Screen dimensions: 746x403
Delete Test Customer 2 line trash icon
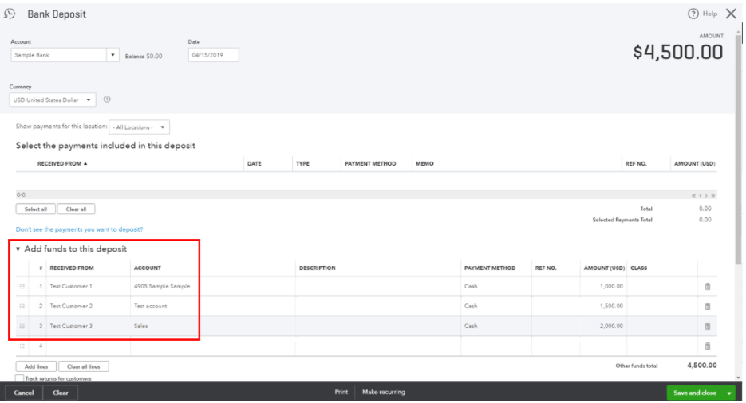(x=707, y=307)
